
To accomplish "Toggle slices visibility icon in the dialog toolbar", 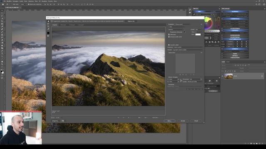I will [x=48, y=36].
